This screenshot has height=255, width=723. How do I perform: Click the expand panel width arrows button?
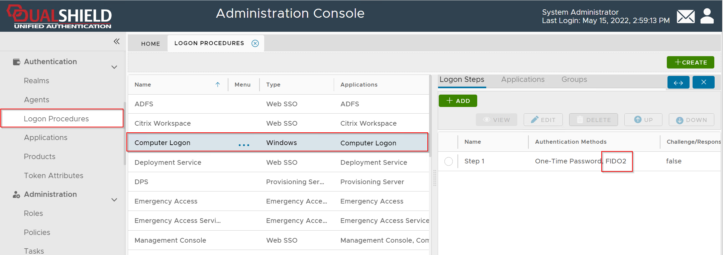point(678,83)
